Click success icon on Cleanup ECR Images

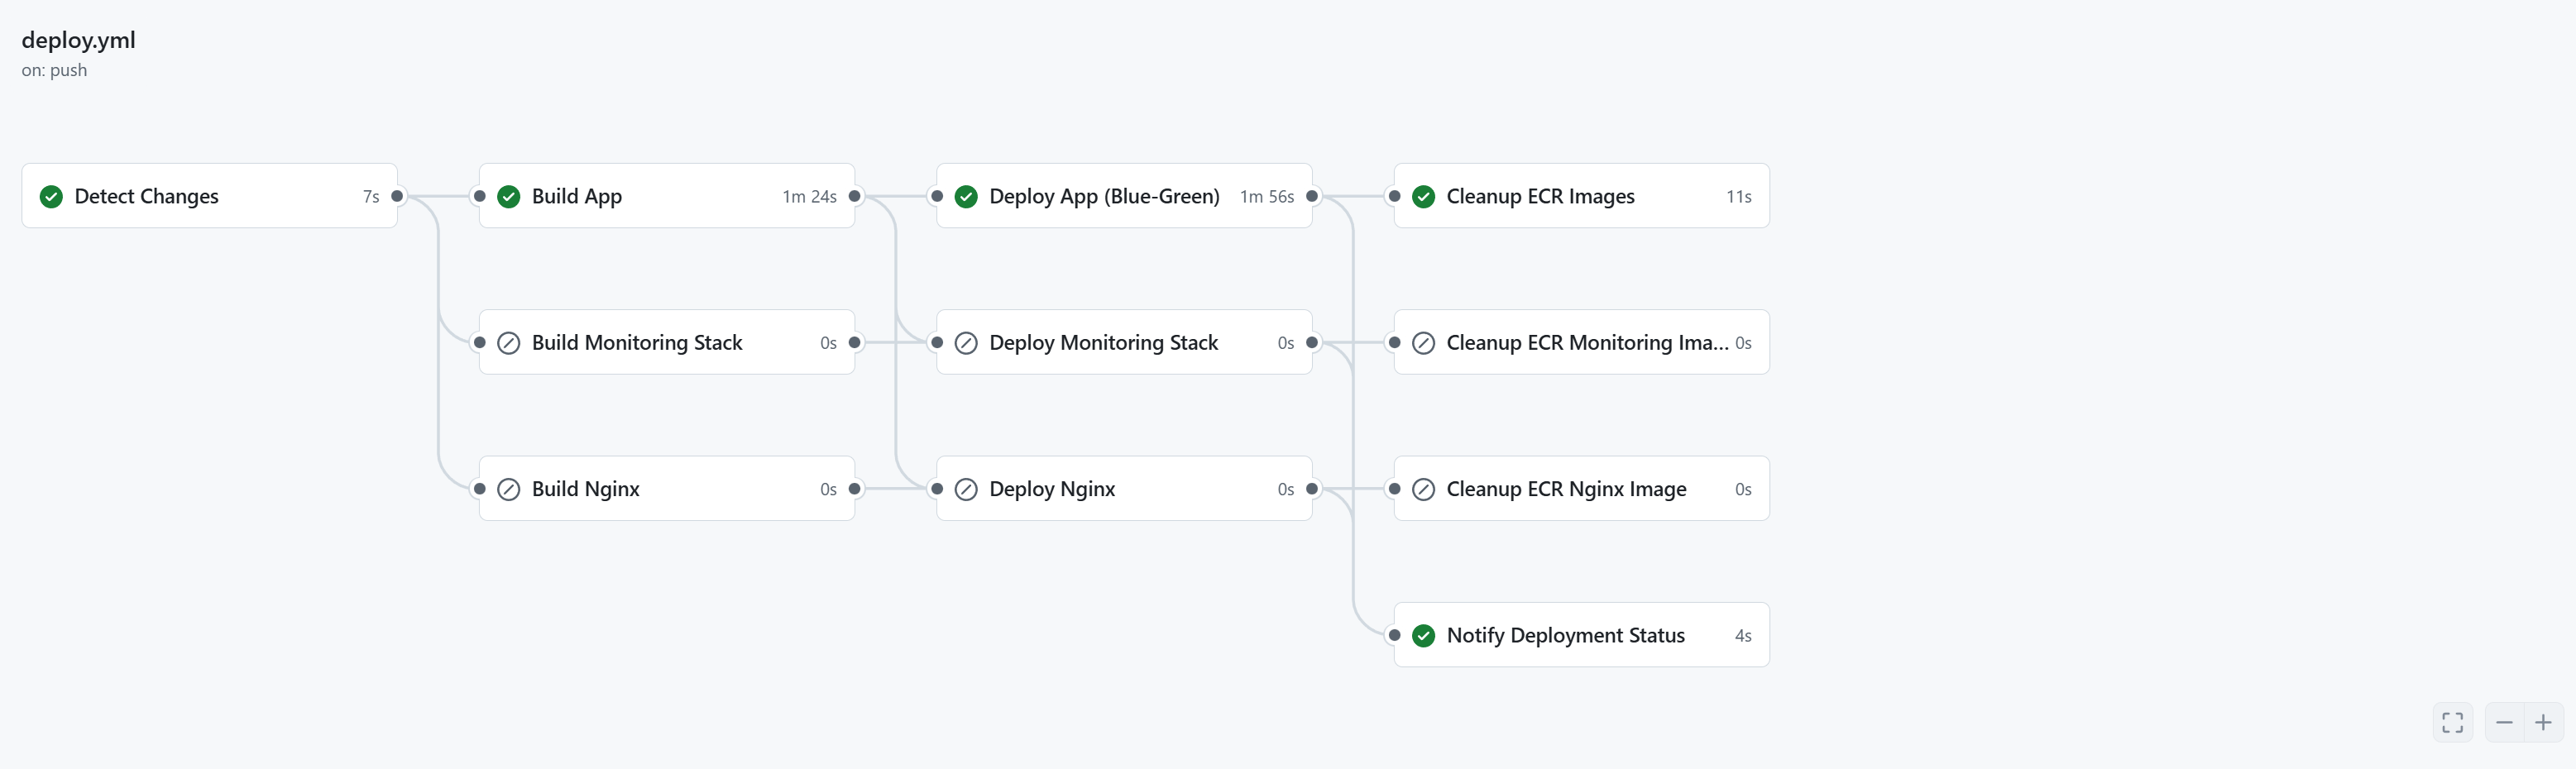[1424, 196]
